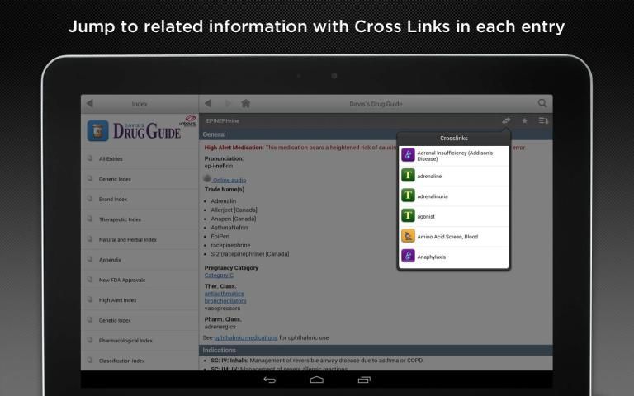Open the Crosslinks chain icon

[x=506, y=121]
